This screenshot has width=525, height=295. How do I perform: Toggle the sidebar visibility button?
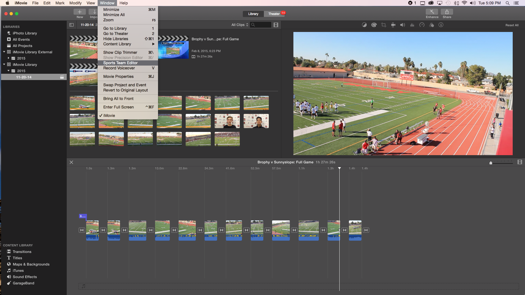pos(71,25)
